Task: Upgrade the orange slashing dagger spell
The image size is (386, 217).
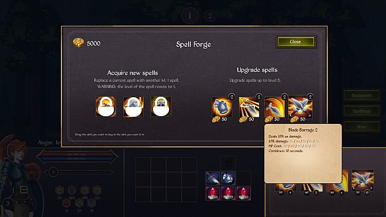Action: 275,107
